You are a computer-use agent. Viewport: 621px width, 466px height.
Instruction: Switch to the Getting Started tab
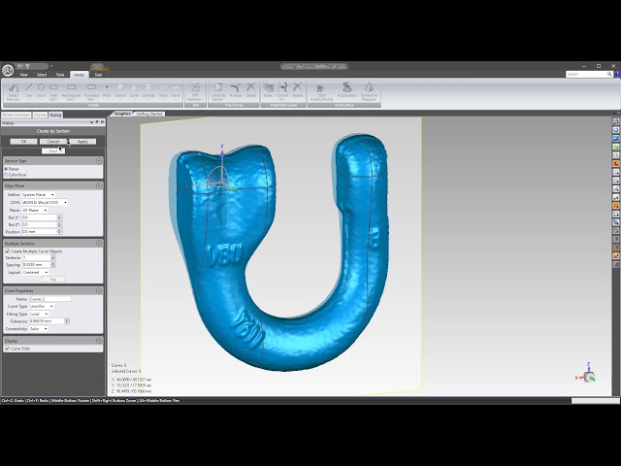point(149,114)
